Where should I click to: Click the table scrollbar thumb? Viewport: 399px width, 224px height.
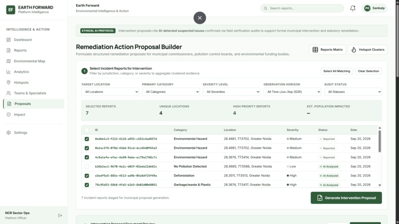point(379,141)
